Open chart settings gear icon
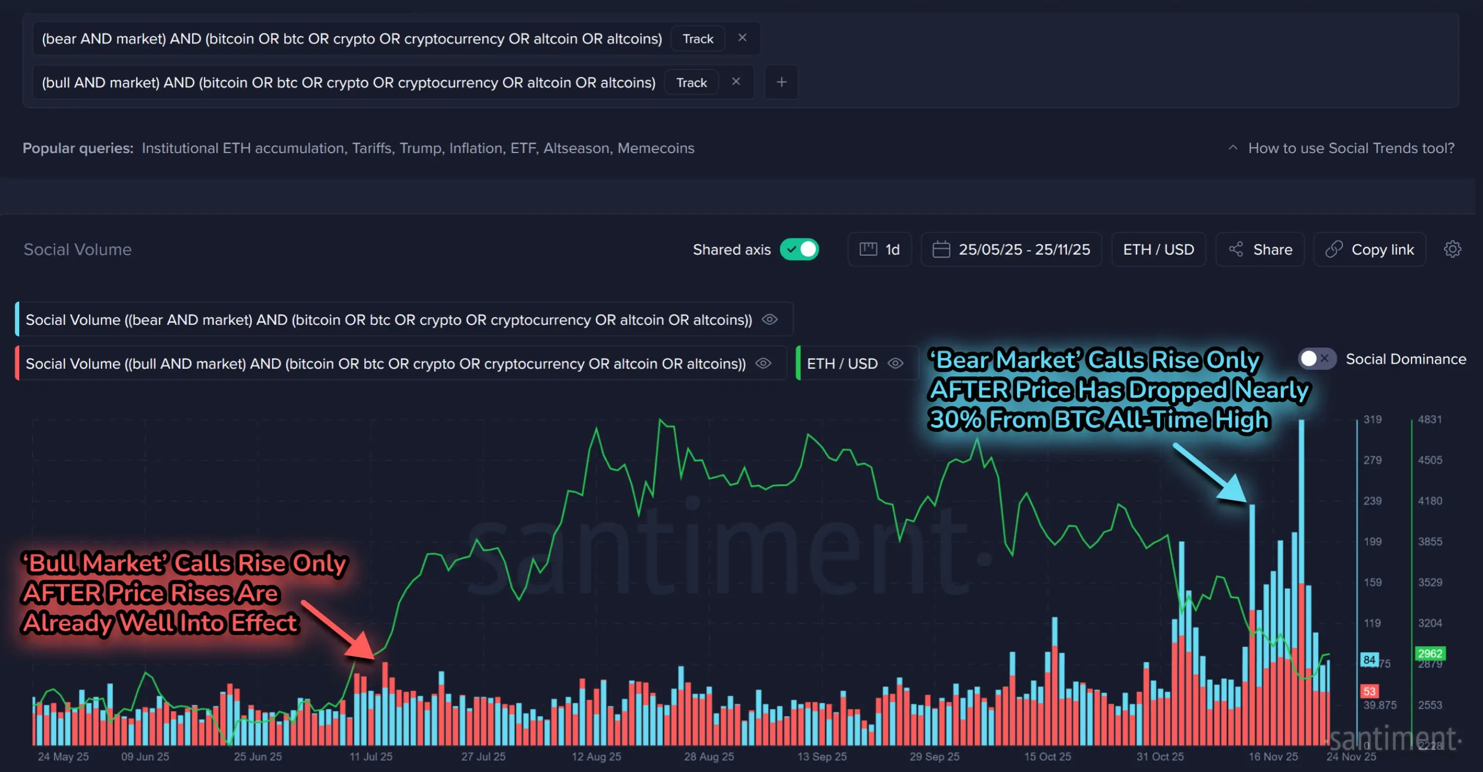 (x=1452, y=249)
